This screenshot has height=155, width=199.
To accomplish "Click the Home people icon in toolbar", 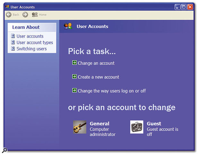I will (35, 14).
